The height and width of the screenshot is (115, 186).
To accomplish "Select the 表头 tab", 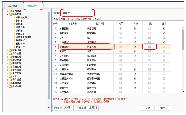I will pyautogui.click(x=56, y=19).
